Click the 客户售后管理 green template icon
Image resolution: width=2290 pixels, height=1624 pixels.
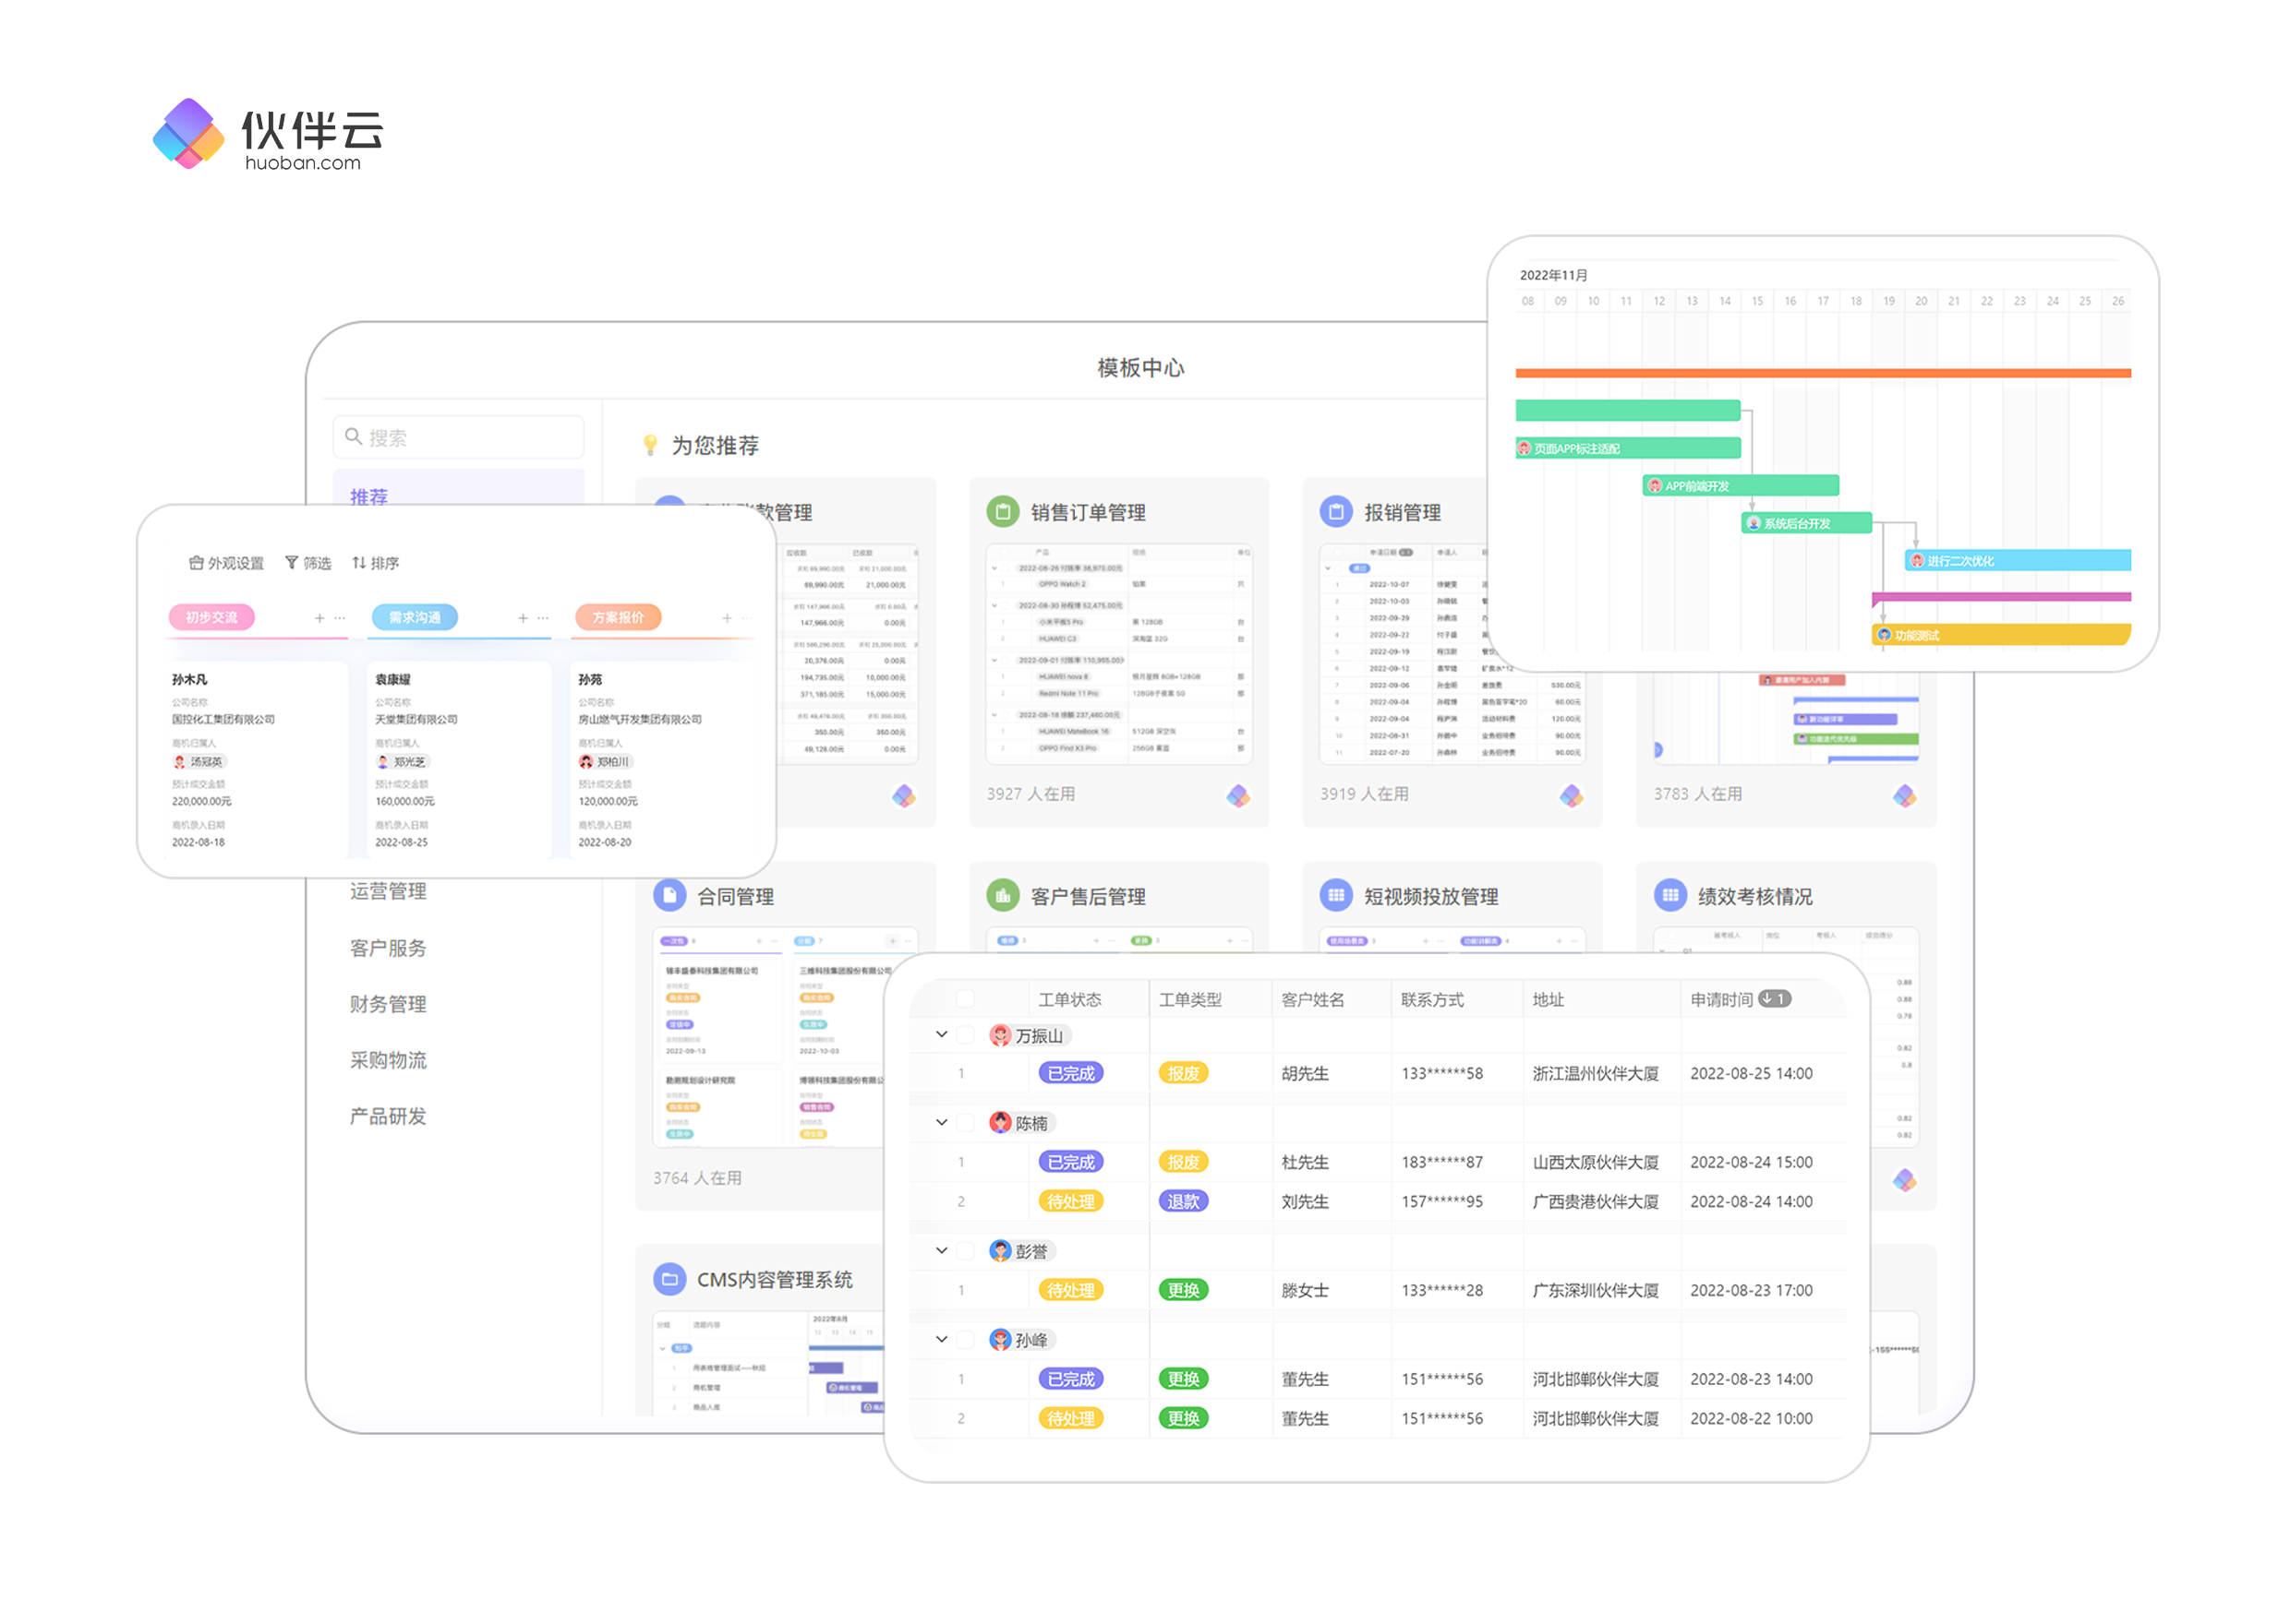click(x=1002, y=895)
